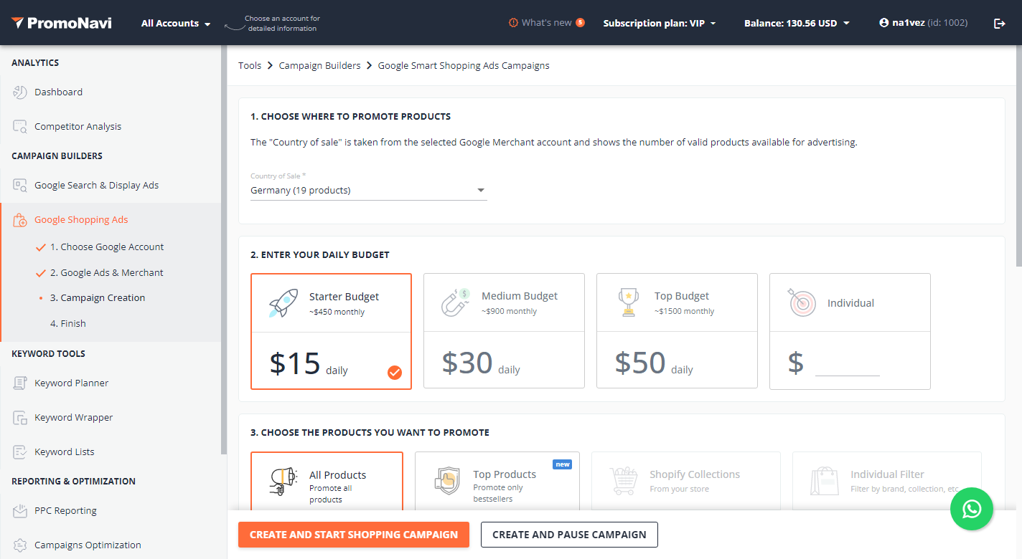Go to step 2. Google Ads & Merchant
1022x559 pixels.
107,272
